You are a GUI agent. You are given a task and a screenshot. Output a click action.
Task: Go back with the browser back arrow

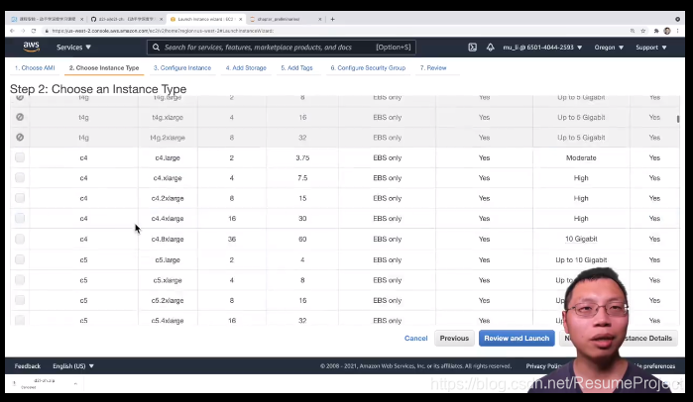pyautogui.click(x=12, y=31)
